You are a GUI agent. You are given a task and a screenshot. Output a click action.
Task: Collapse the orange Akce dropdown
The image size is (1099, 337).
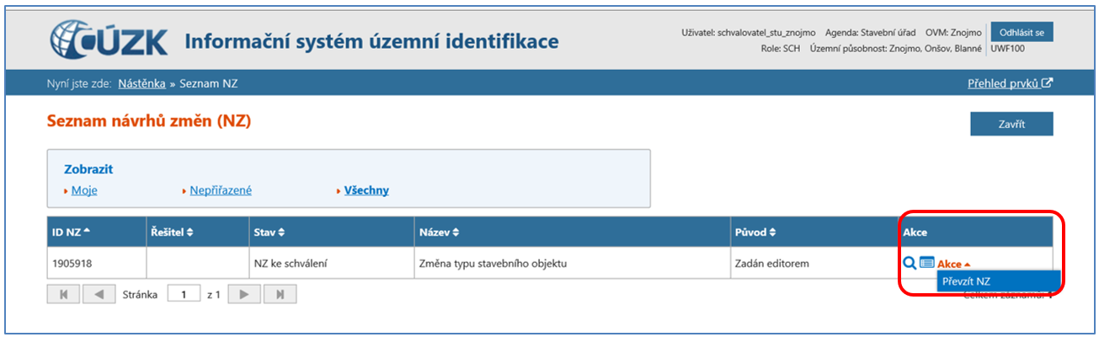[x=955, y=264]
